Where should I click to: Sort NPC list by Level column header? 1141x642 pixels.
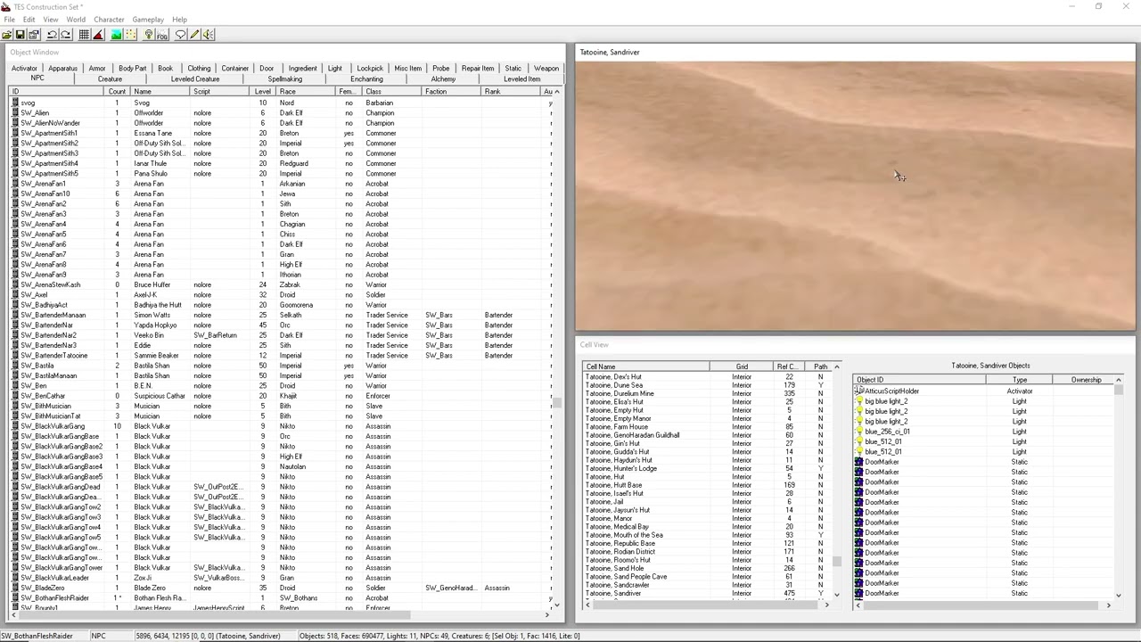pos(263,92)
